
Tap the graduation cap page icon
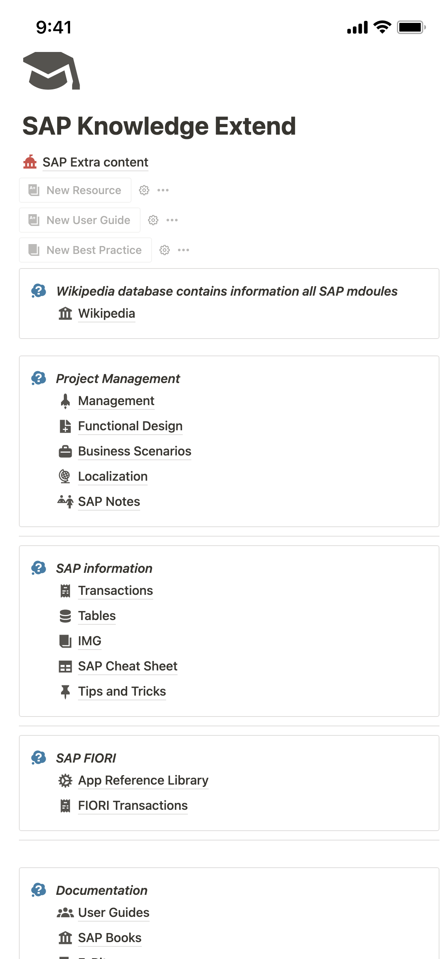[52, 71]
